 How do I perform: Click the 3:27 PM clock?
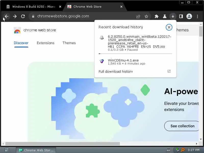coord(194,150)
